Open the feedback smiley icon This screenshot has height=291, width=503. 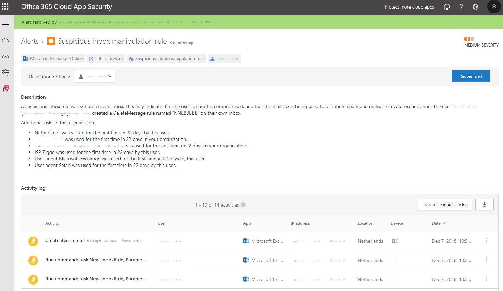(447, 7)
